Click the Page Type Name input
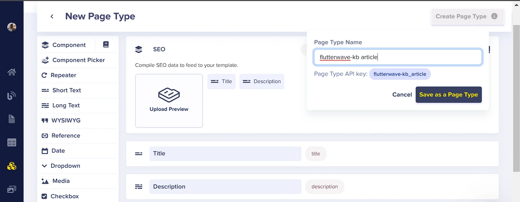This screenshot has height=202, width=520. (398, 57)
